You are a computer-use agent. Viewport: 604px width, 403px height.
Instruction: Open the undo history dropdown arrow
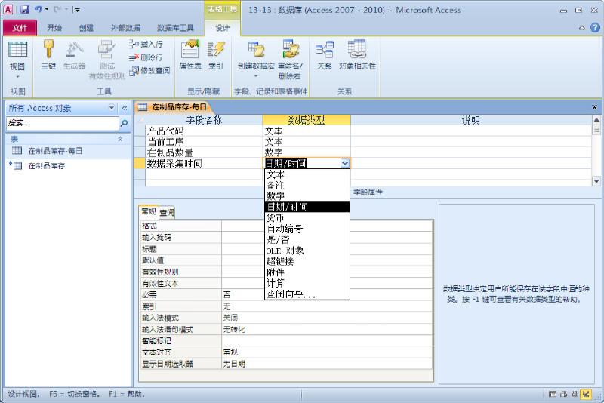point(47,10)
